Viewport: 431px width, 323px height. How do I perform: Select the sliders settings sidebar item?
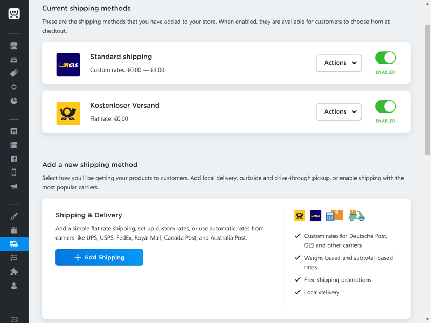tap(14, 258)
